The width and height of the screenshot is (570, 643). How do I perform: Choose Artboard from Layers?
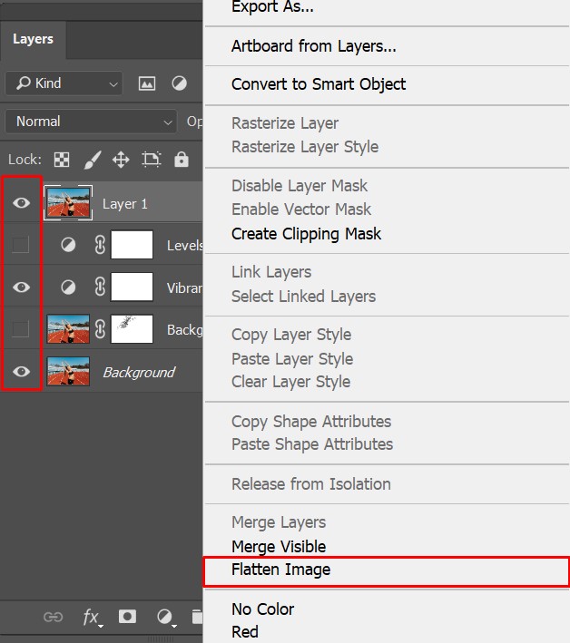click(314, 46)
